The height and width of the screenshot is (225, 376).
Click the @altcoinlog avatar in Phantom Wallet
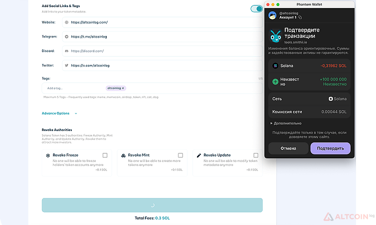272,15
